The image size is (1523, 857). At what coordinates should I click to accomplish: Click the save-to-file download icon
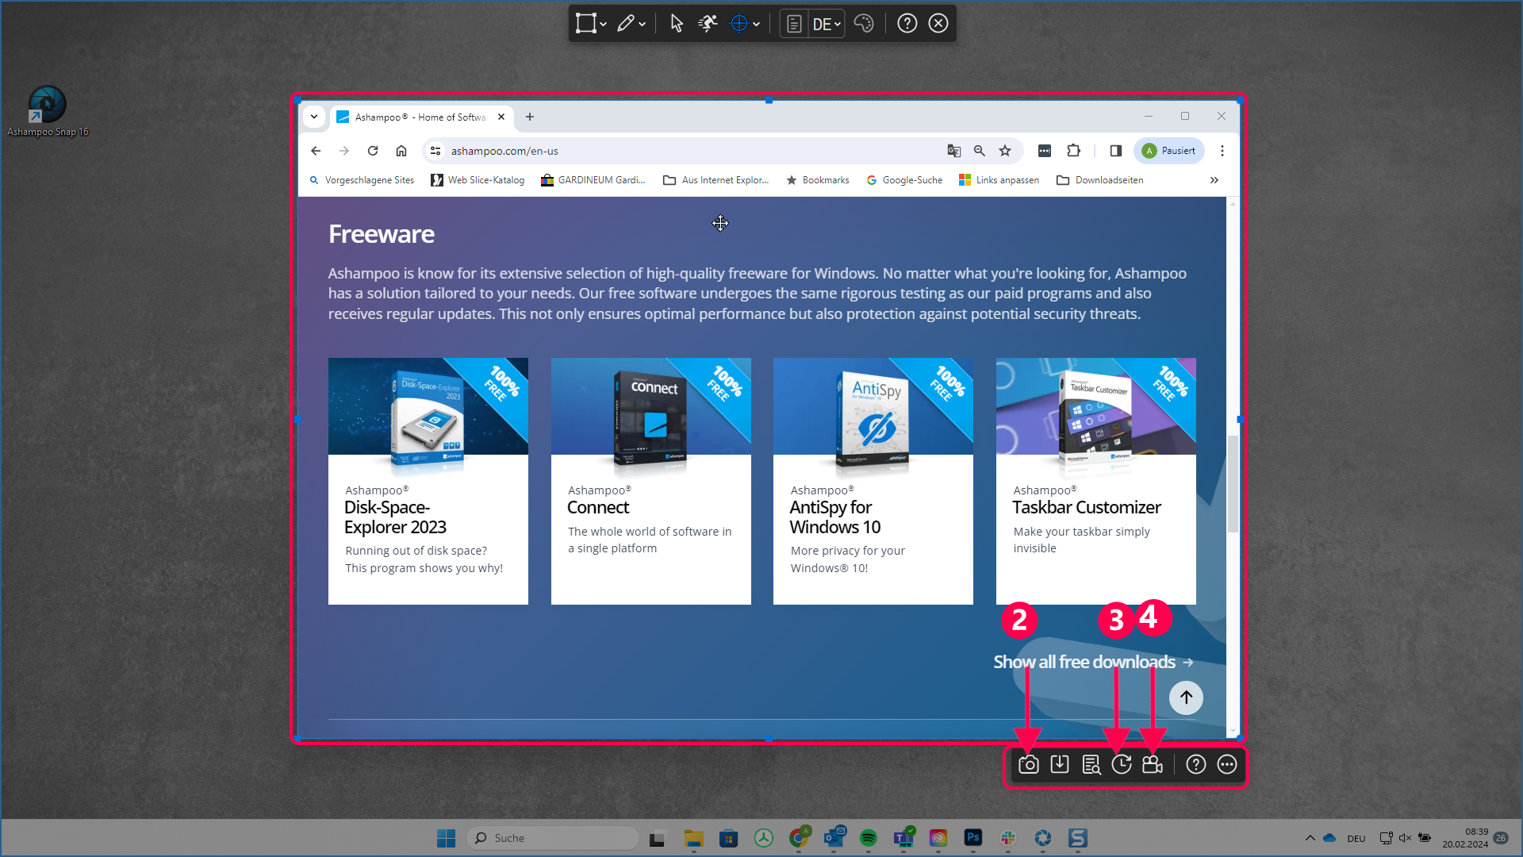(1060, 764)
